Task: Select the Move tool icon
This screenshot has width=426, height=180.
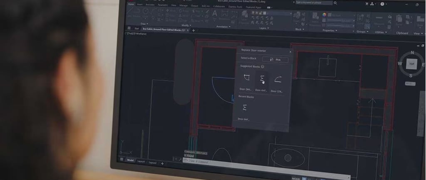Action: (167, 10)
